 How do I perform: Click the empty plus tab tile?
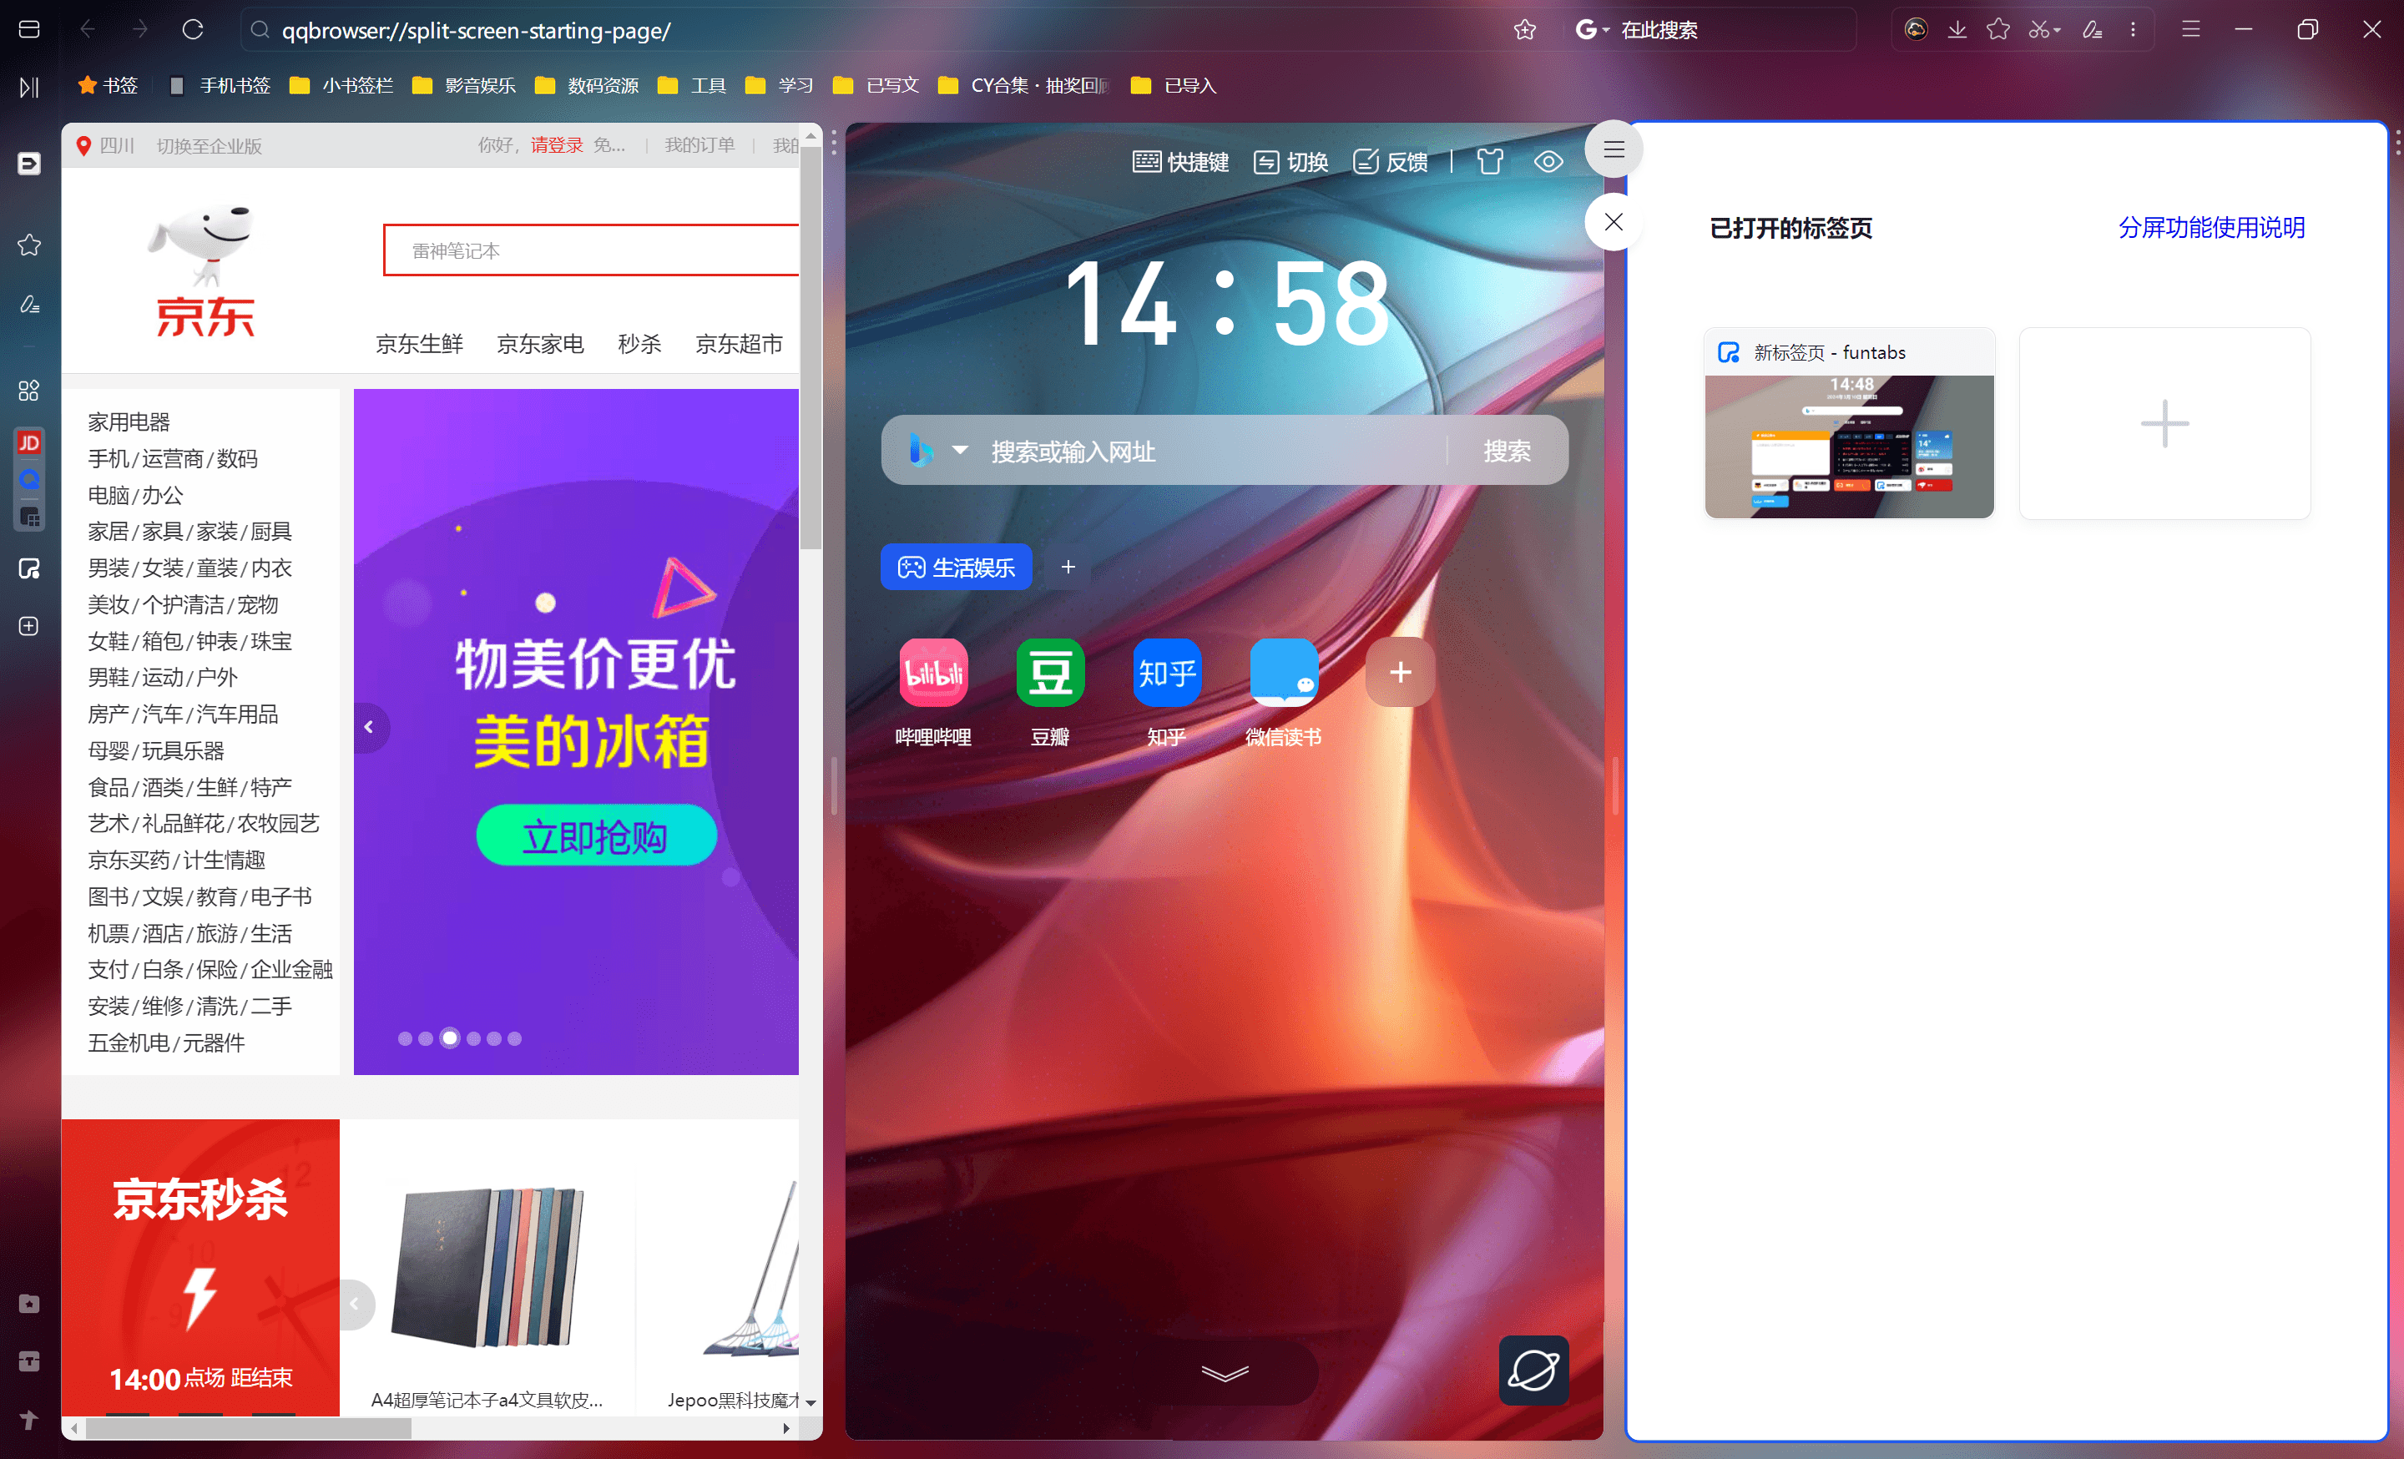click(2165, 423)
